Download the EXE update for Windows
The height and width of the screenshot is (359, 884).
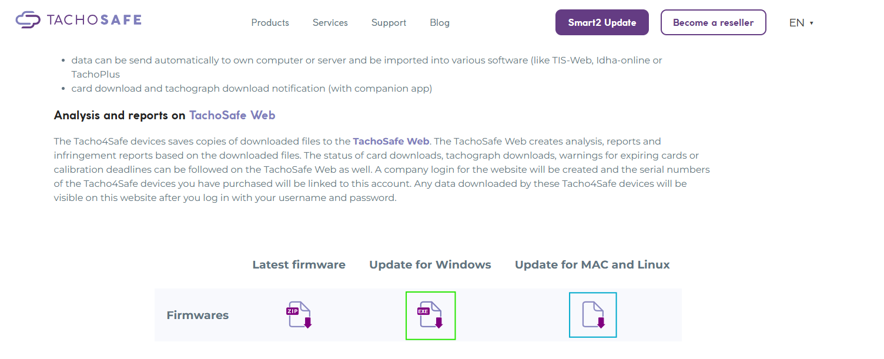[x=430, y=315]
